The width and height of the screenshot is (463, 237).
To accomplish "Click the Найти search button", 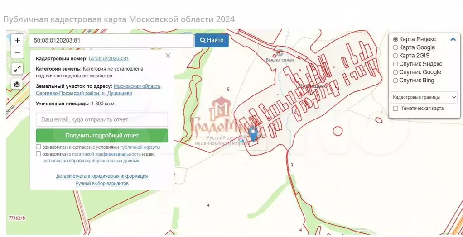I will pos(212,40).
